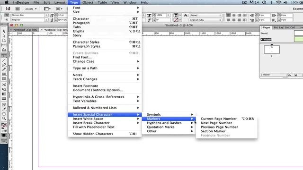
Task: Open the Object menu
Action: pos(88,2)
